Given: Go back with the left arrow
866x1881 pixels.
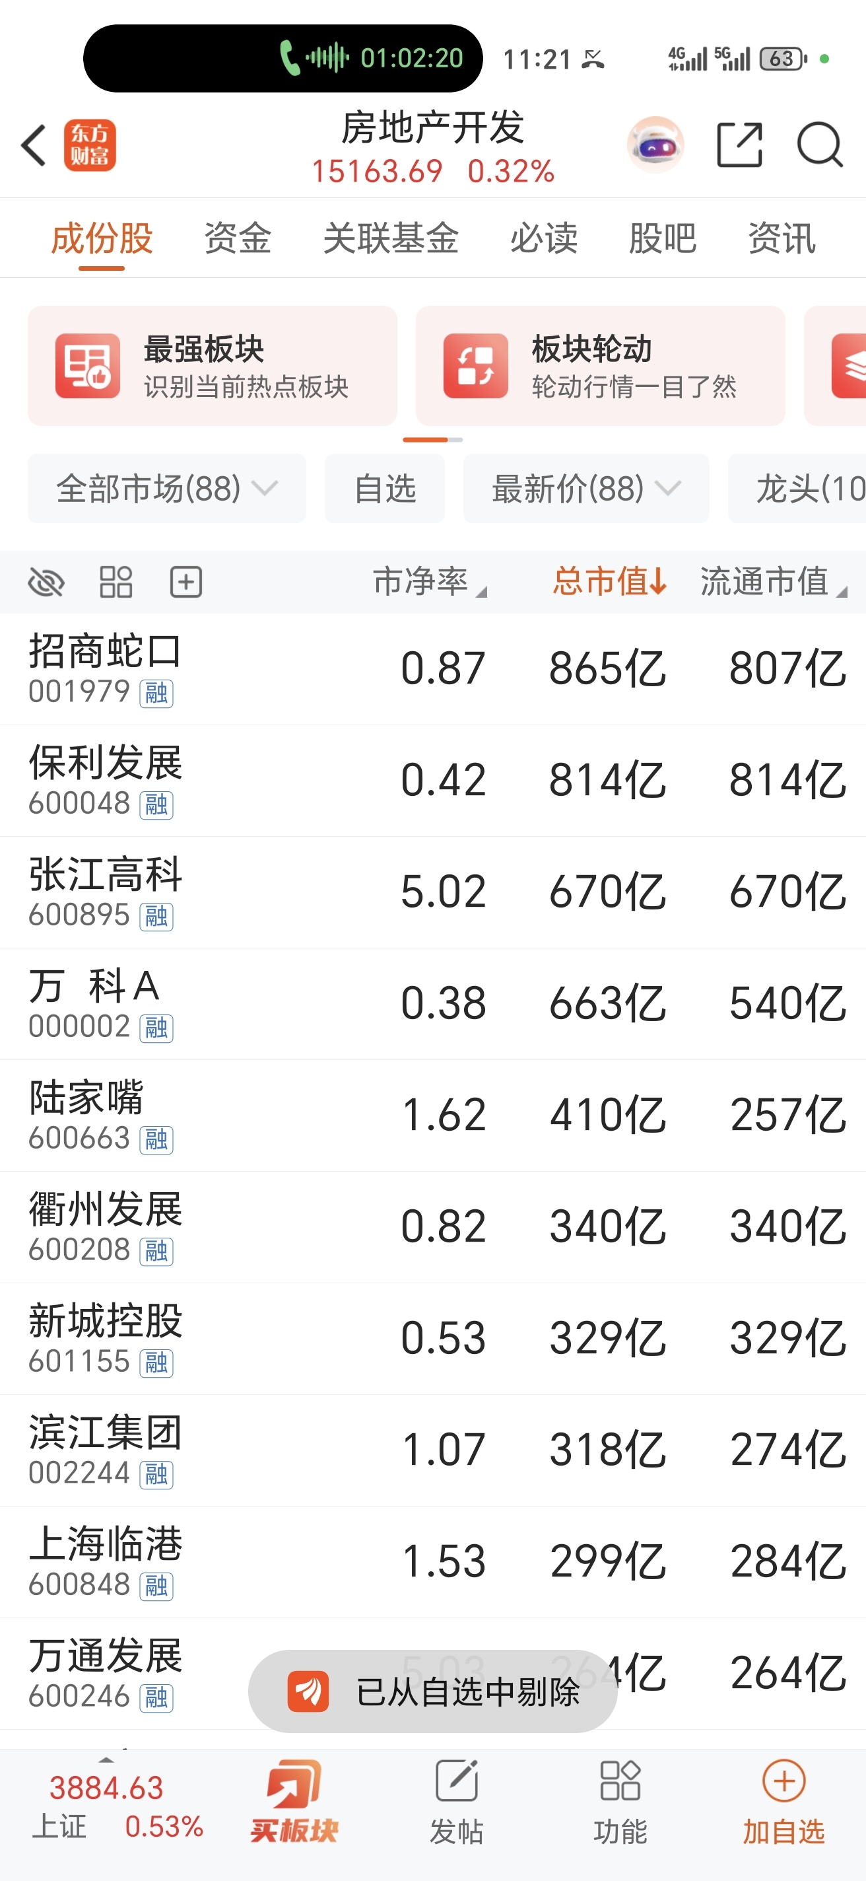Looking at the screenshot, I should (x=34, y=145).
